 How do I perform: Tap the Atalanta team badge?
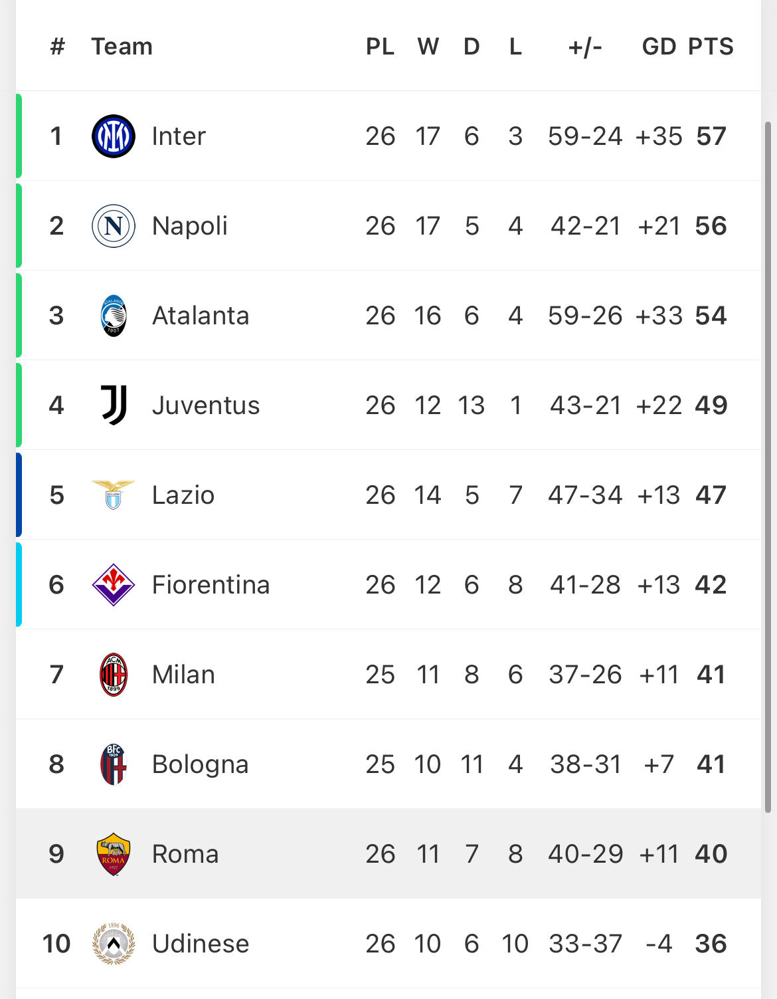[x=114, y=316]
